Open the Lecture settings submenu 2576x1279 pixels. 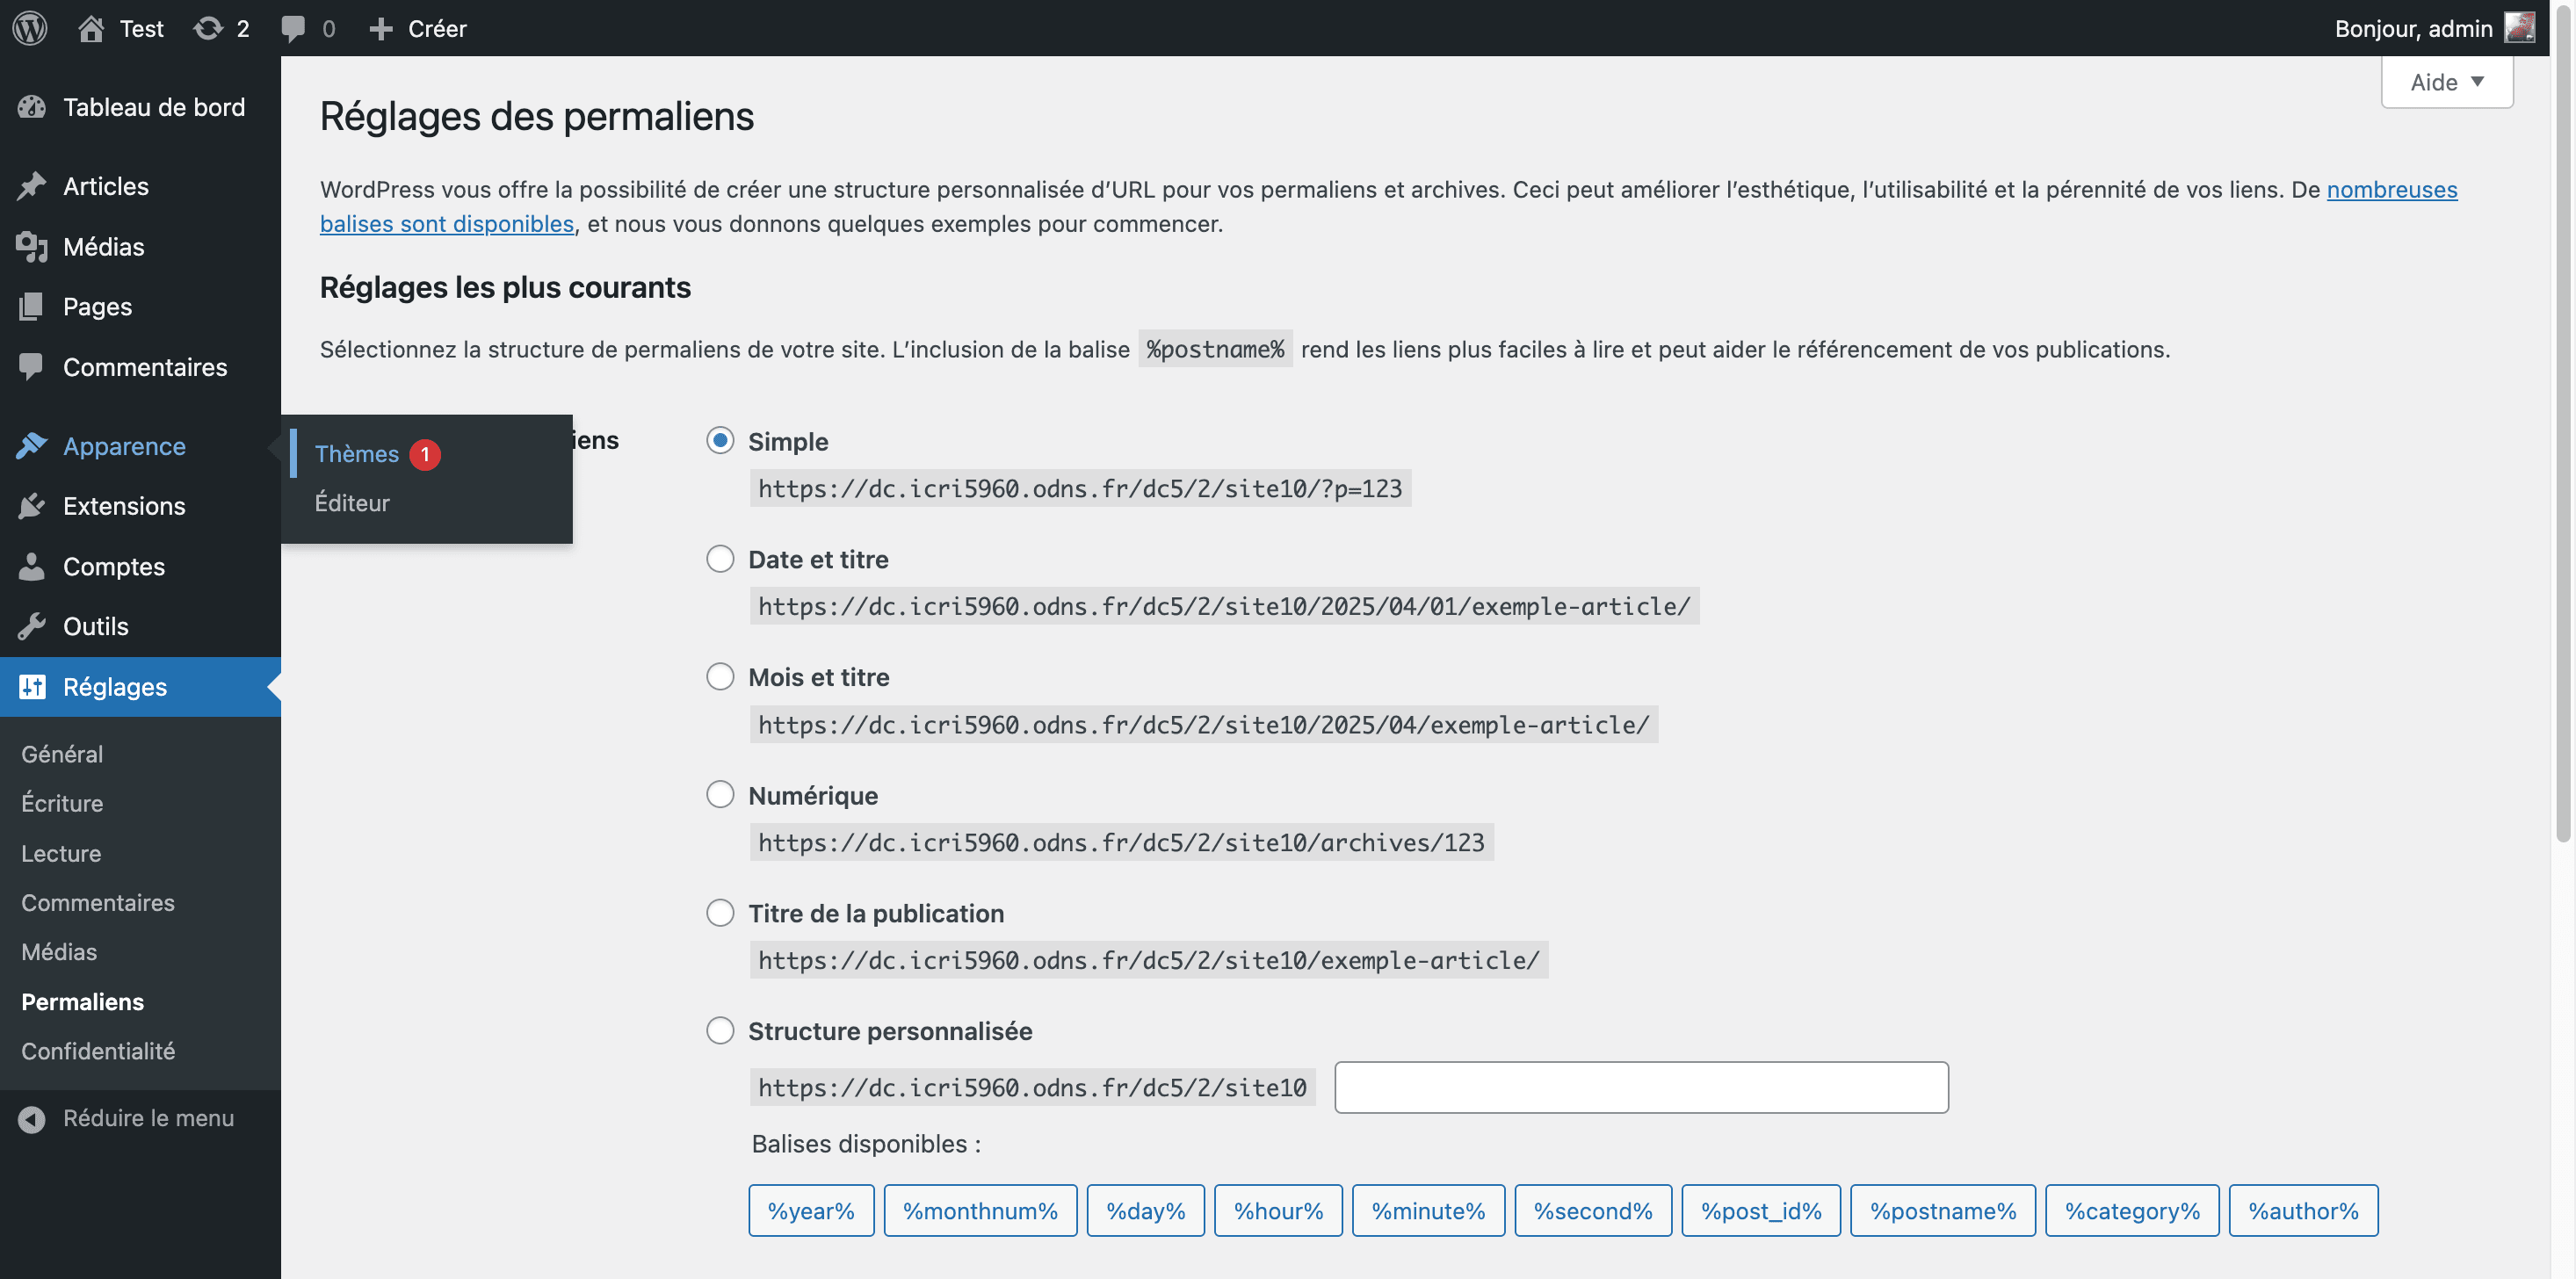61,854
